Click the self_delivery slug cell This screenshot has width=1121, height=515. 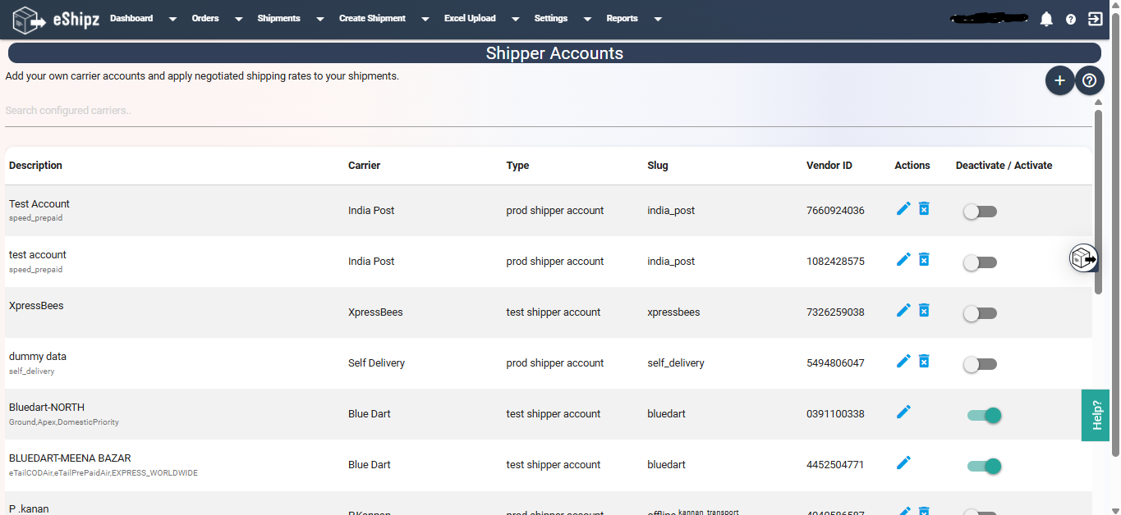click(x=676, y=362)
